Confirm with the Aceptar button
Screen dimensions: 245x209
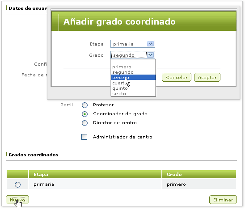[207, 77]
